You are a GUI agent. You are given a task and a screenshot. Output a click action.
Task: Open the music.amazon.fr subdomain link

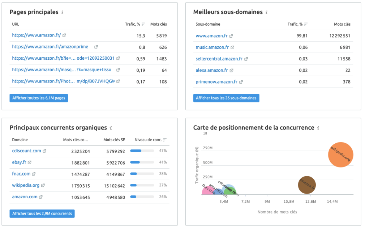pyautogui.click(x=212, y=47)
